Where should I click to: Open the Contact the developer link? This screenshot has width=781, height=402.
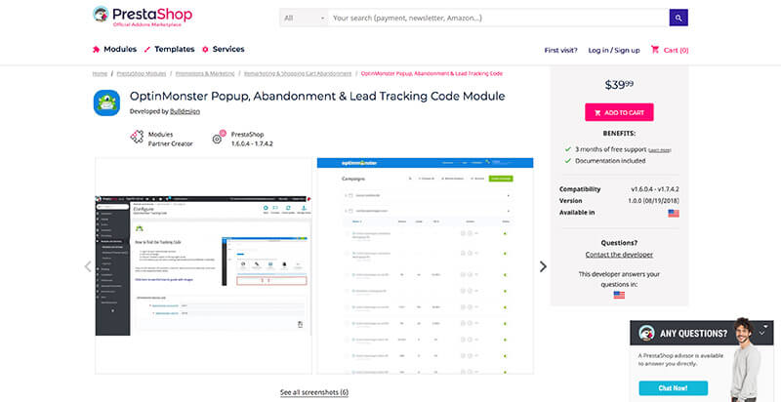pyautogui.click(x=619, y=255)
